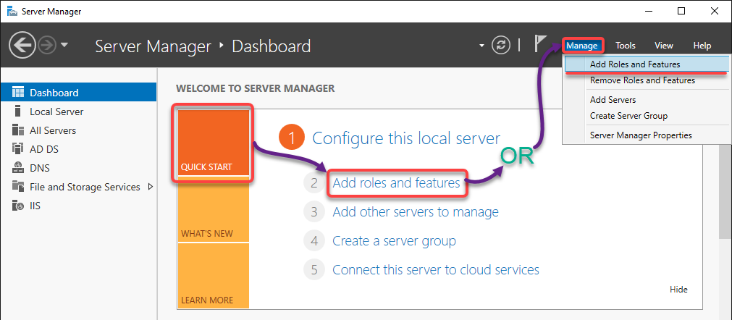Open the Help menu

[x=702, y=46]
